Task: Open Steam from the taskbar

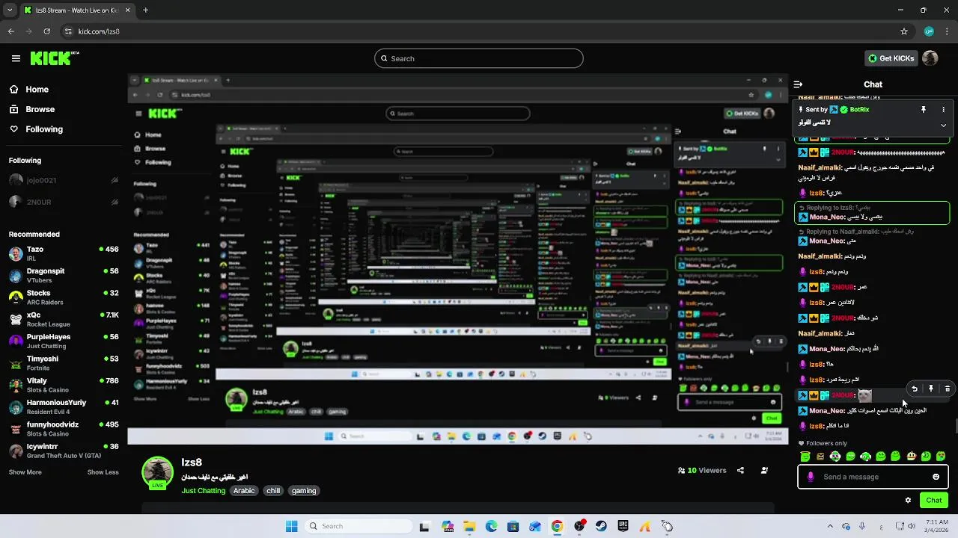Action: point(601,526)
